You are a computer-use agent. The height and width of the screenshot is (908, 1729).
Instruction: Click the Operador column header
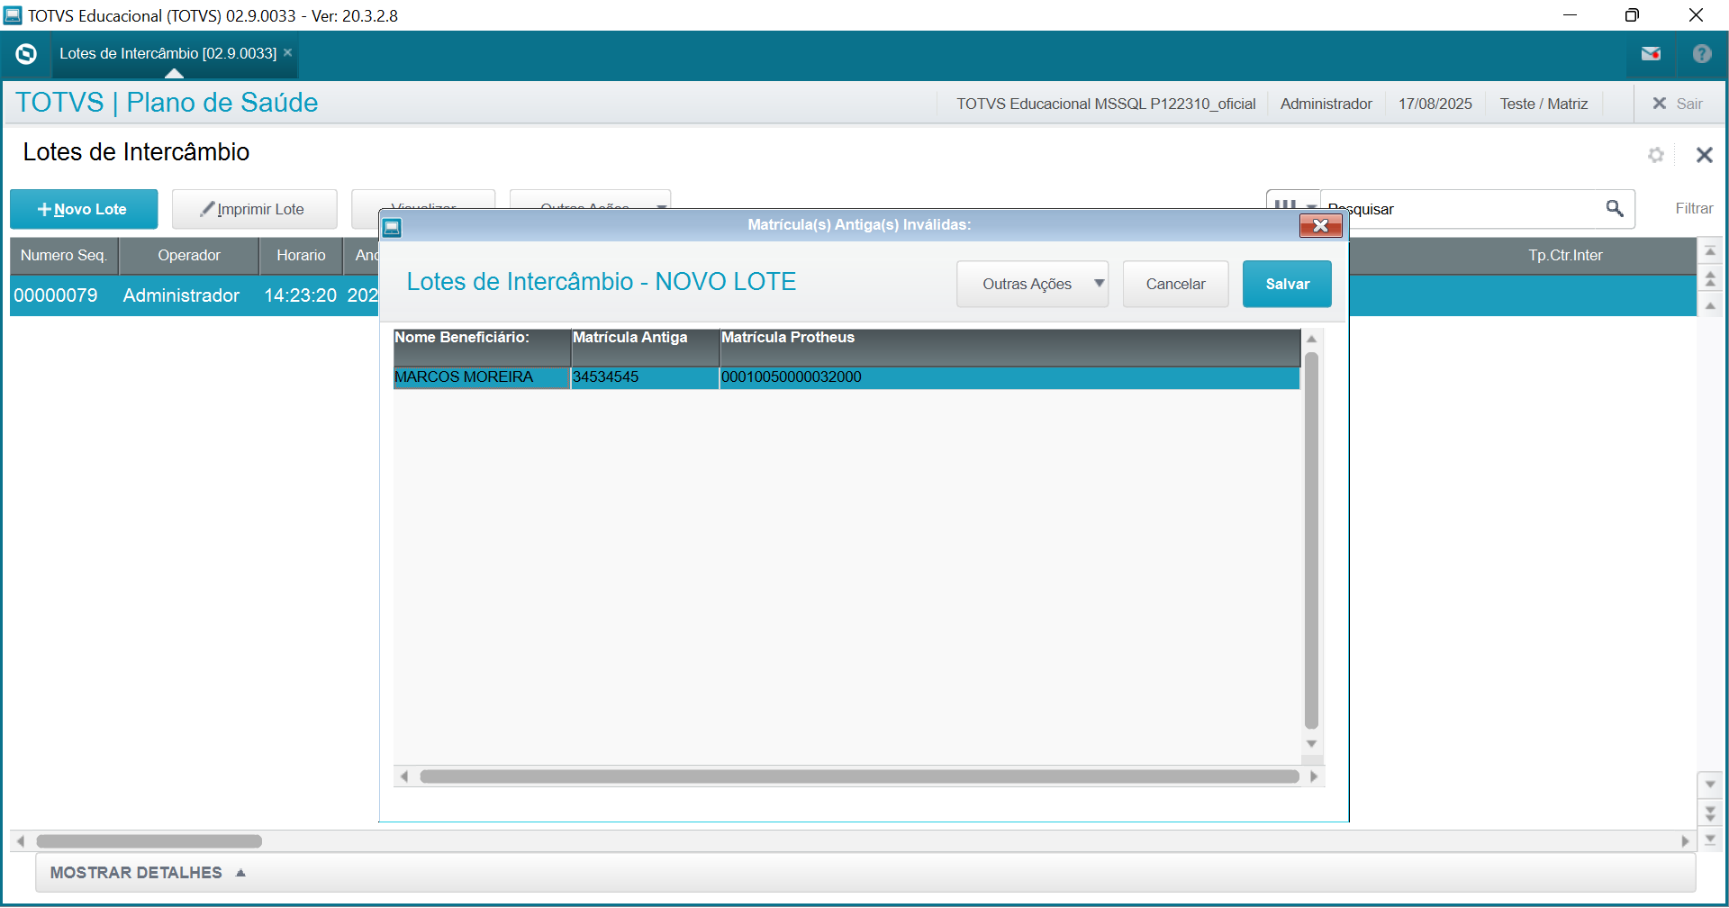pos(189,256)
